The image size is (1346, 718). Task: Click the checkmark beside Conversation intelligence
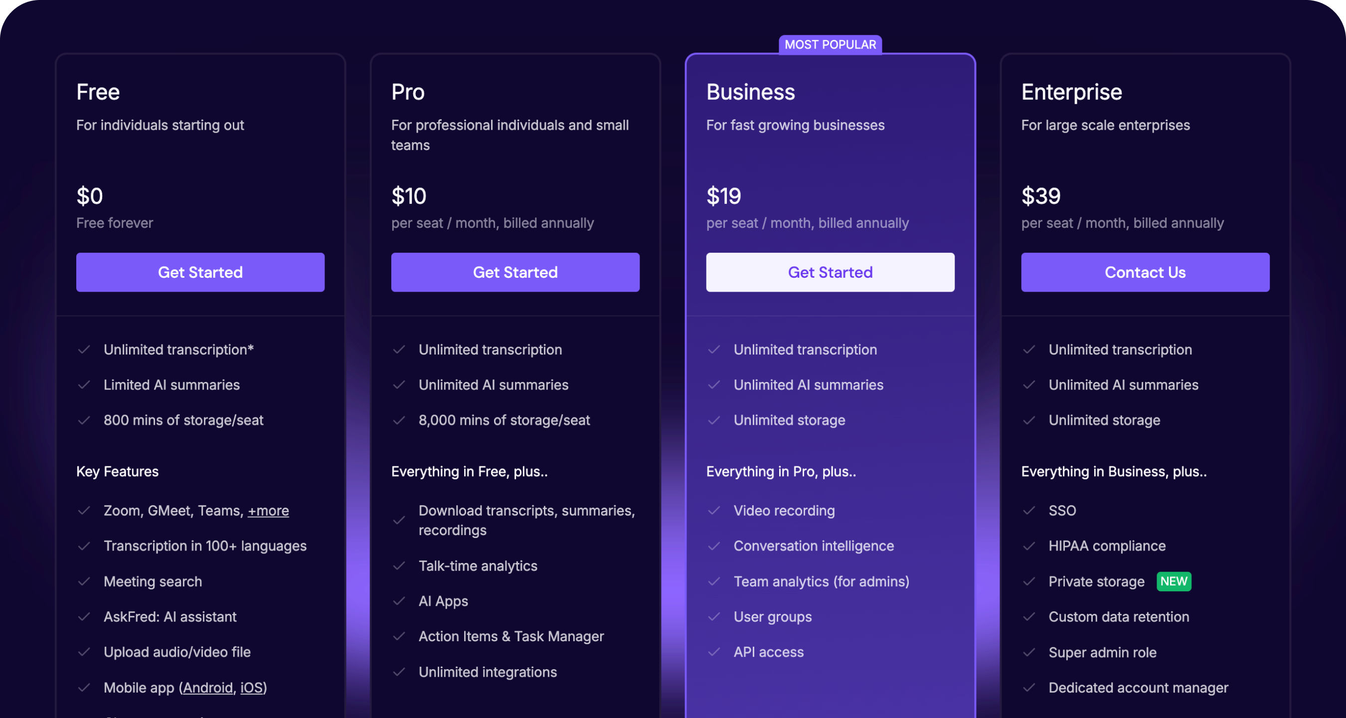(x=715, y=545)
